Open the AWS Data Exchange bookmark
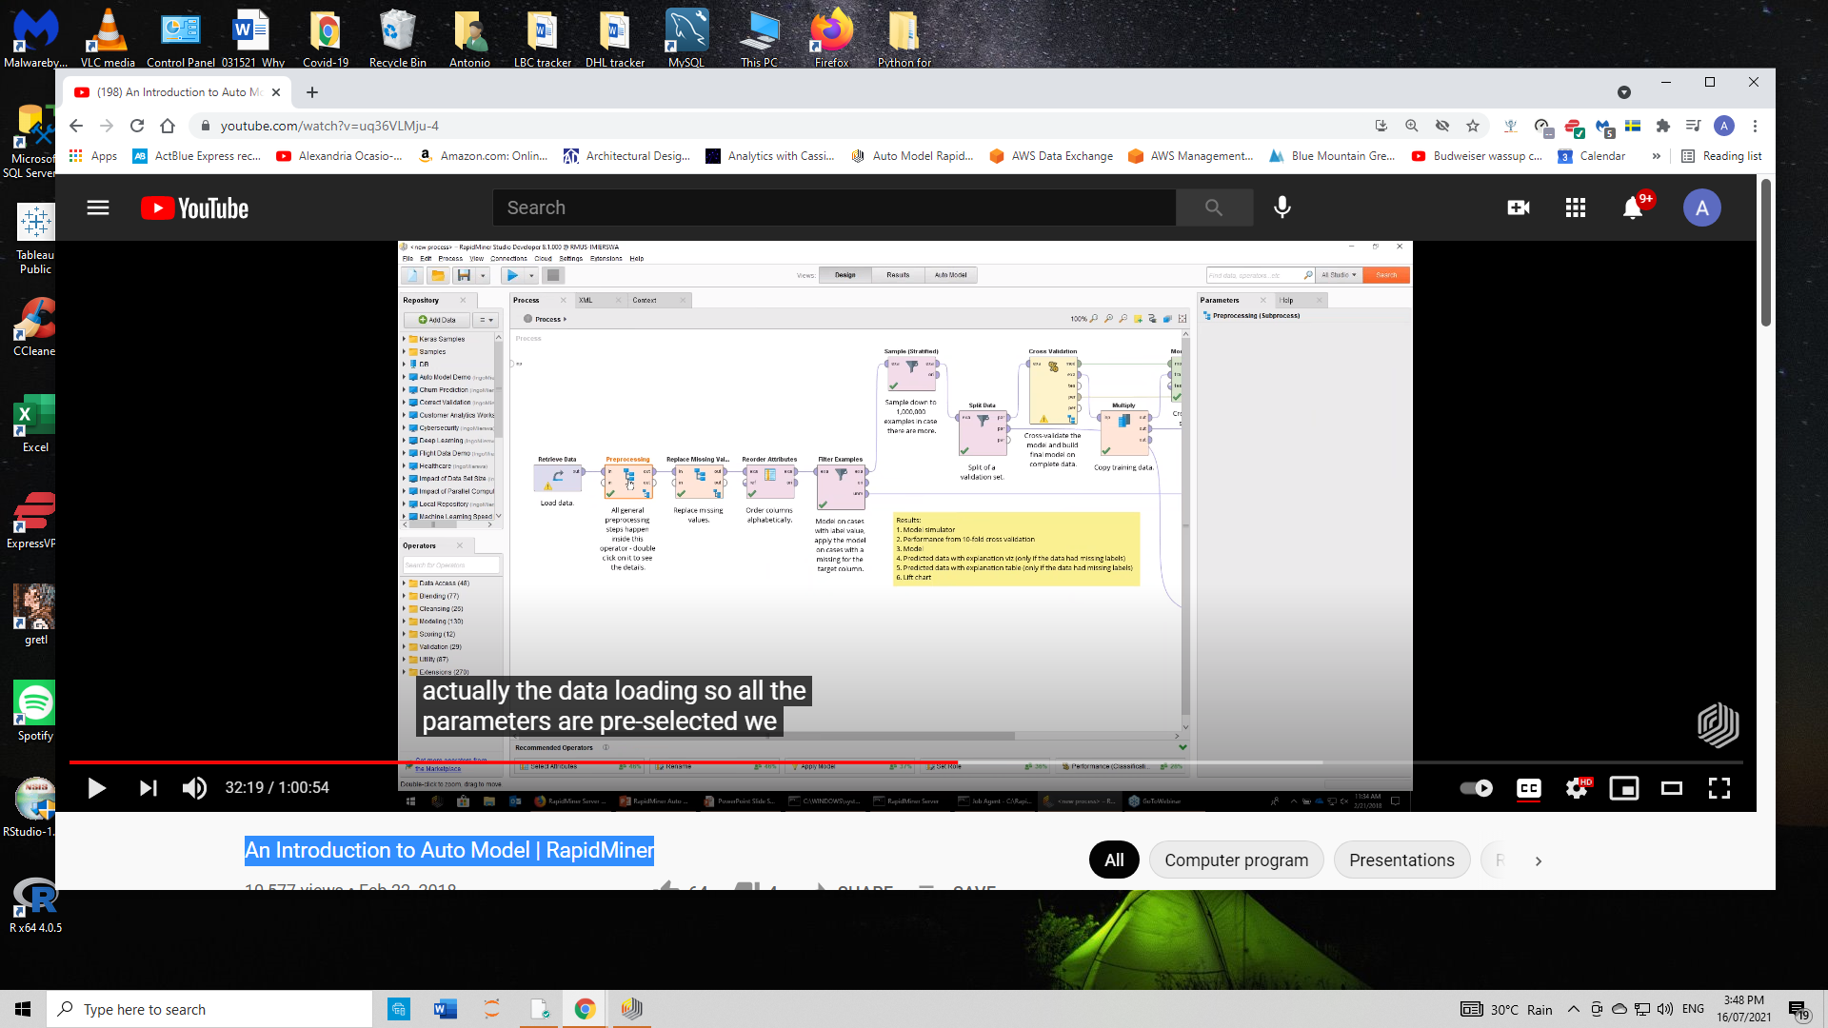The image size is (1828, 1028). point(1051,156)
